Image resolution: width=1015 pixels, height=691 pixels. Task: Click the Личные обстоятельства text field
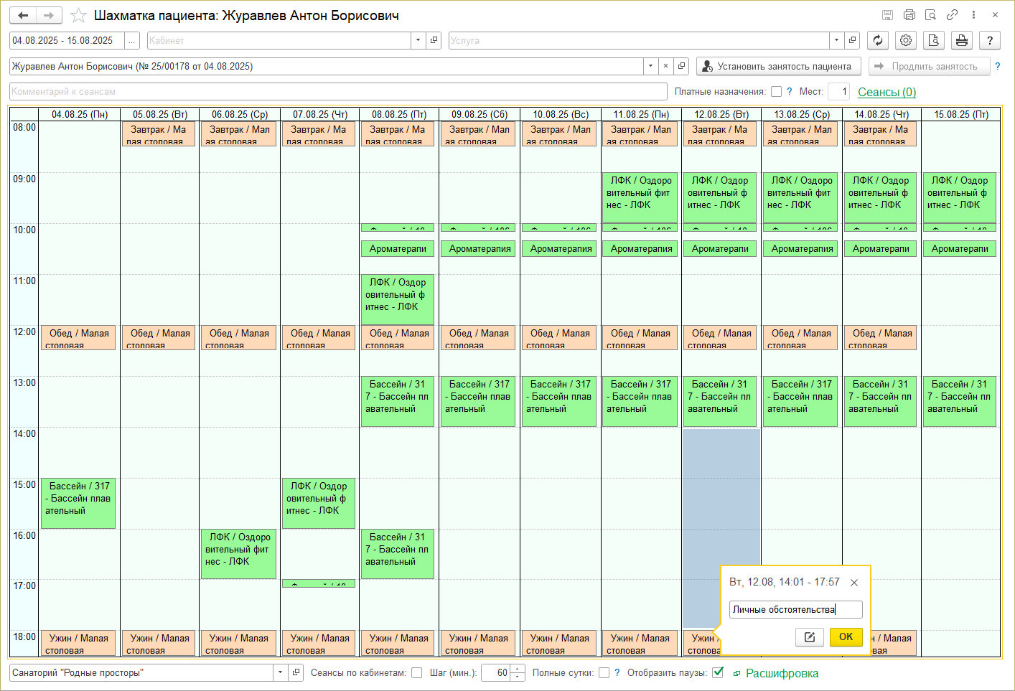795,610
